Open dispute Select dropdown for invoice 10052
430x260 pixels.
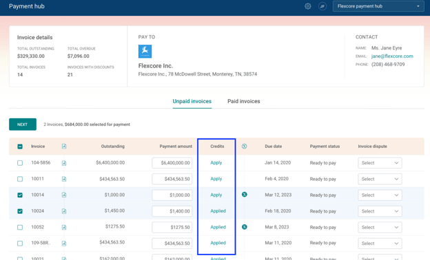pos(380,227)
